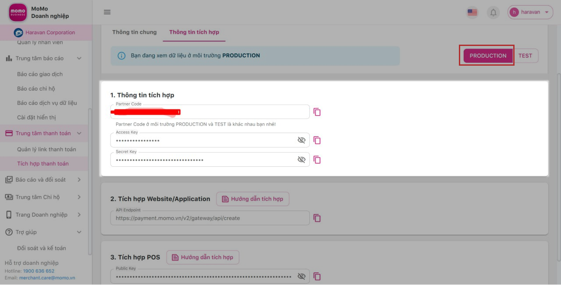Copy the Secret Key value
Image resolution: width=561 pixels, height=285 pixels.
click(x=317, y=160)
